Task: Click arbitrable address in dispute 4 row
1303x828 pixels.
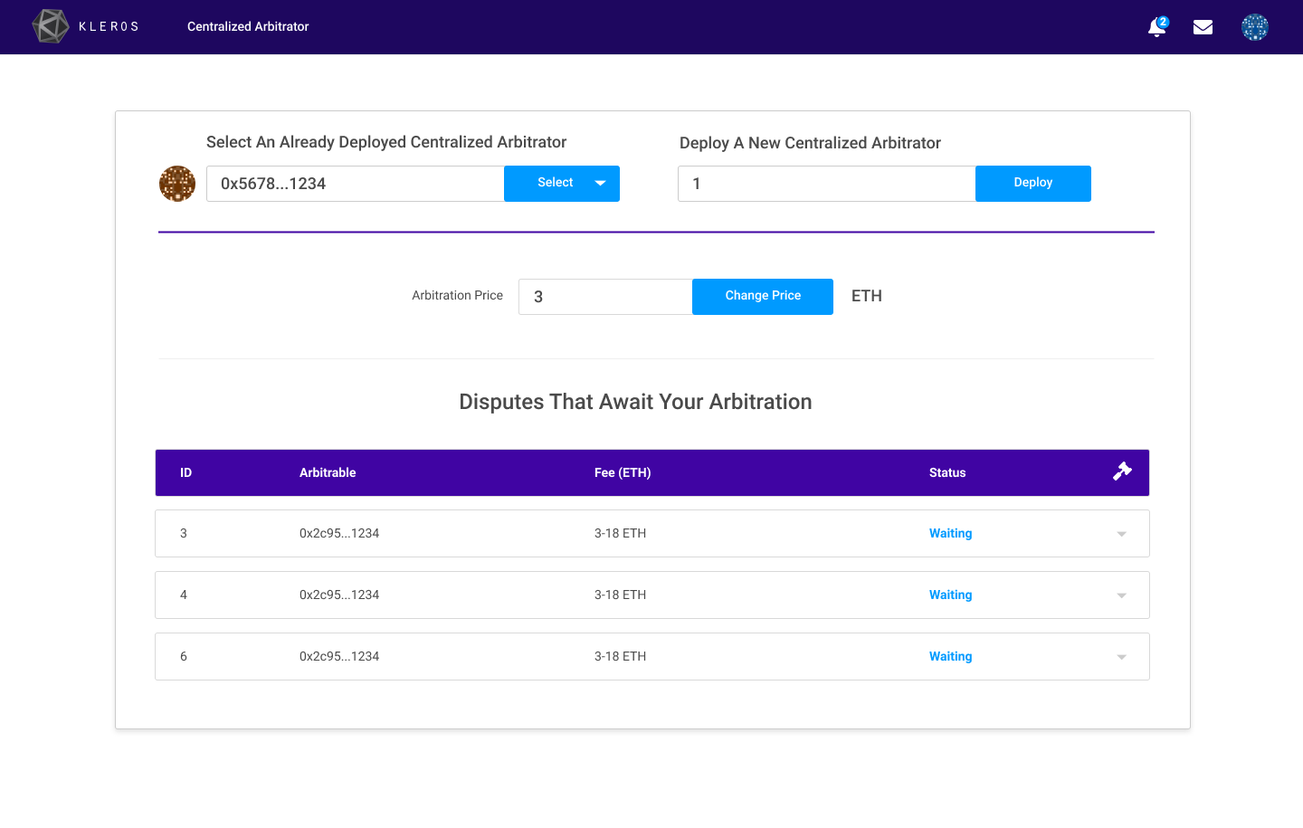Action: click(x=339, y=595)
